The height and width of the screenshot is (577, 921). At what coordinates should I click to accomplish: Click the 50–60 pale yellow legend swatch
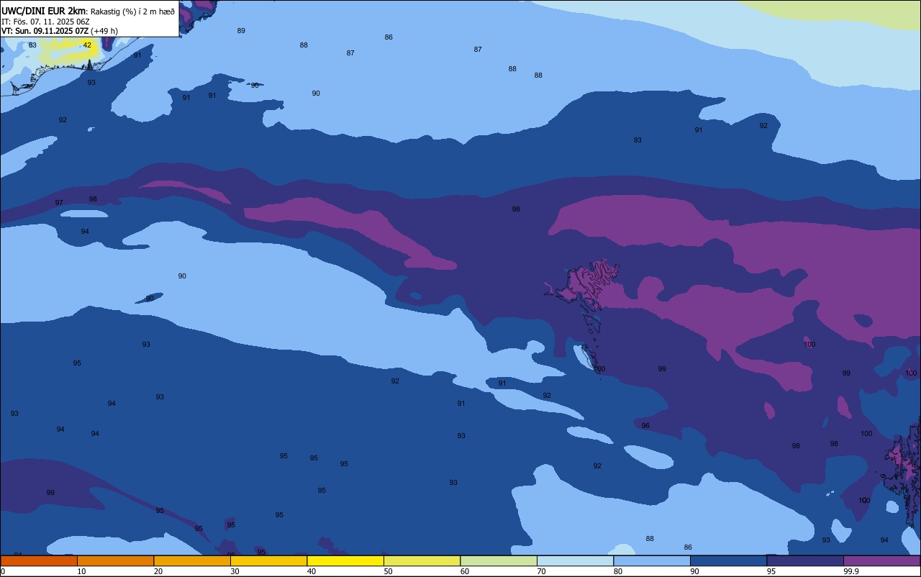[422, 560]
